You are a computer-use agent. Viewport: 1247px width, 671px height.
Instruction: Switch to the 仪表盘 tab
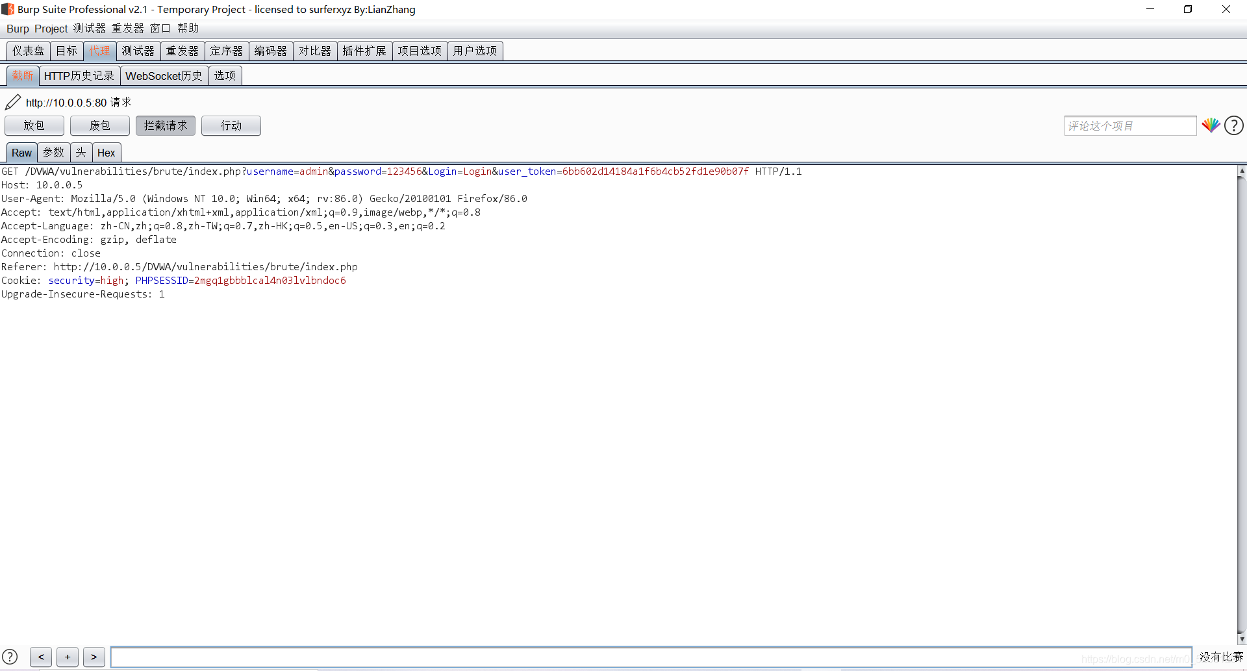click(29, 51)
